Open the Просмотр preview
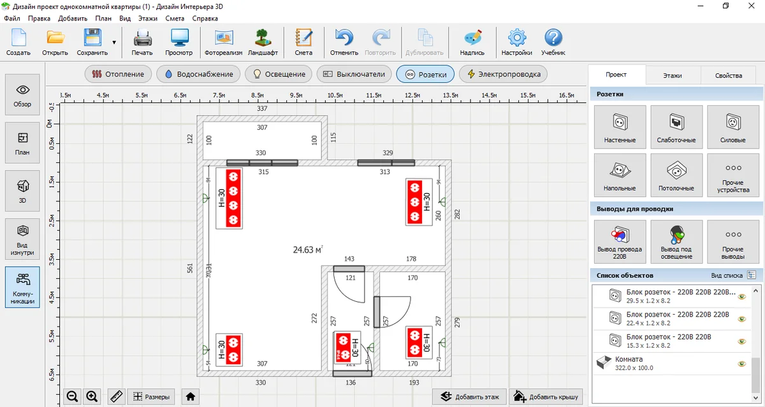The image size is (765, 407). click(179, 42)
